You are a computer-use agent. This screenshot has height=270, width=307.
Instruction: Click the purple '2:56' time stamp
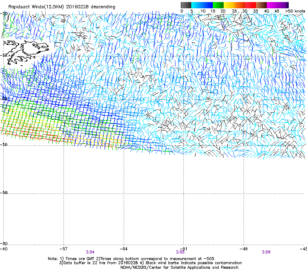coord(266,252)
